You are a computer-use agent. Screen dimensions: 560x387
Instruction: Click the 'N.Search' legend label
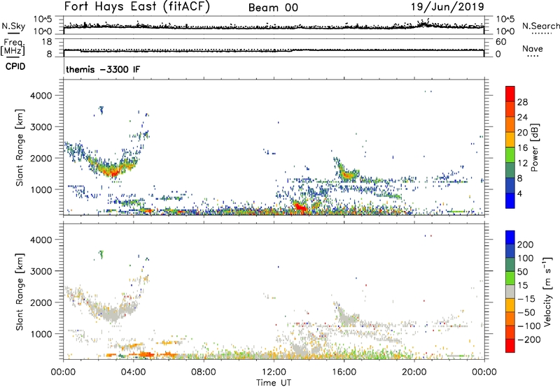tap(540, 26)
